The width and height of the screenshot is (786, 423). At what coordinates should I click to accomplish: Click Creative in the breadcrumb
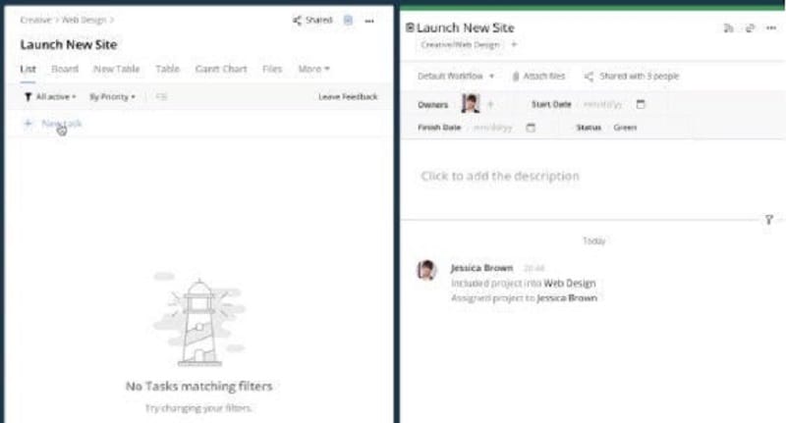coord(35,20)
